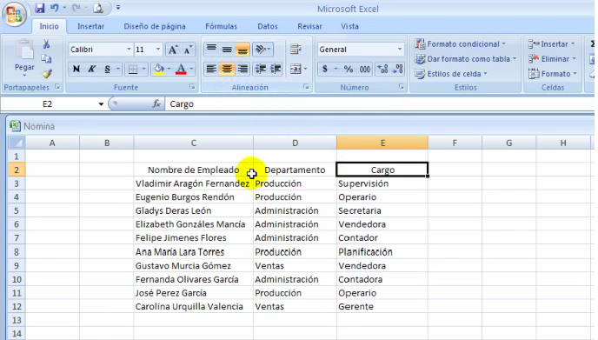Click Eliminar button in Celdas group
Screen dimensions: 598x340
click(x=553, y=59)
